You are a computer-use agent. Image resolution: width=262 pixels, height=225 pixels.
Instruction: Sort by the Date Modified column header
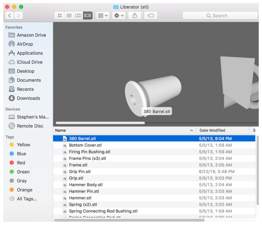click(222, 131)
